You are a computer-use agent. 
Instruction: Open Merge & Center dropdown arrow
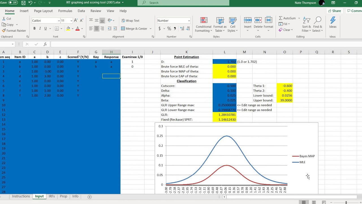click(x=150, y=29)
